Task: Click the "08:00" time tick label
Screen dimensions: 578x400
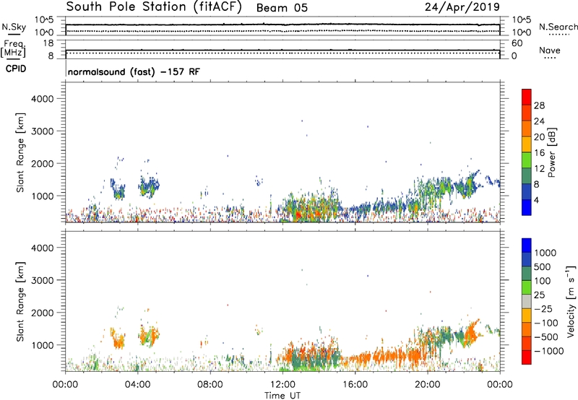Action: tap(210, 385)
